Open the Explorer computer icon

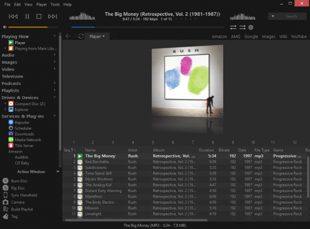point(11,109)
